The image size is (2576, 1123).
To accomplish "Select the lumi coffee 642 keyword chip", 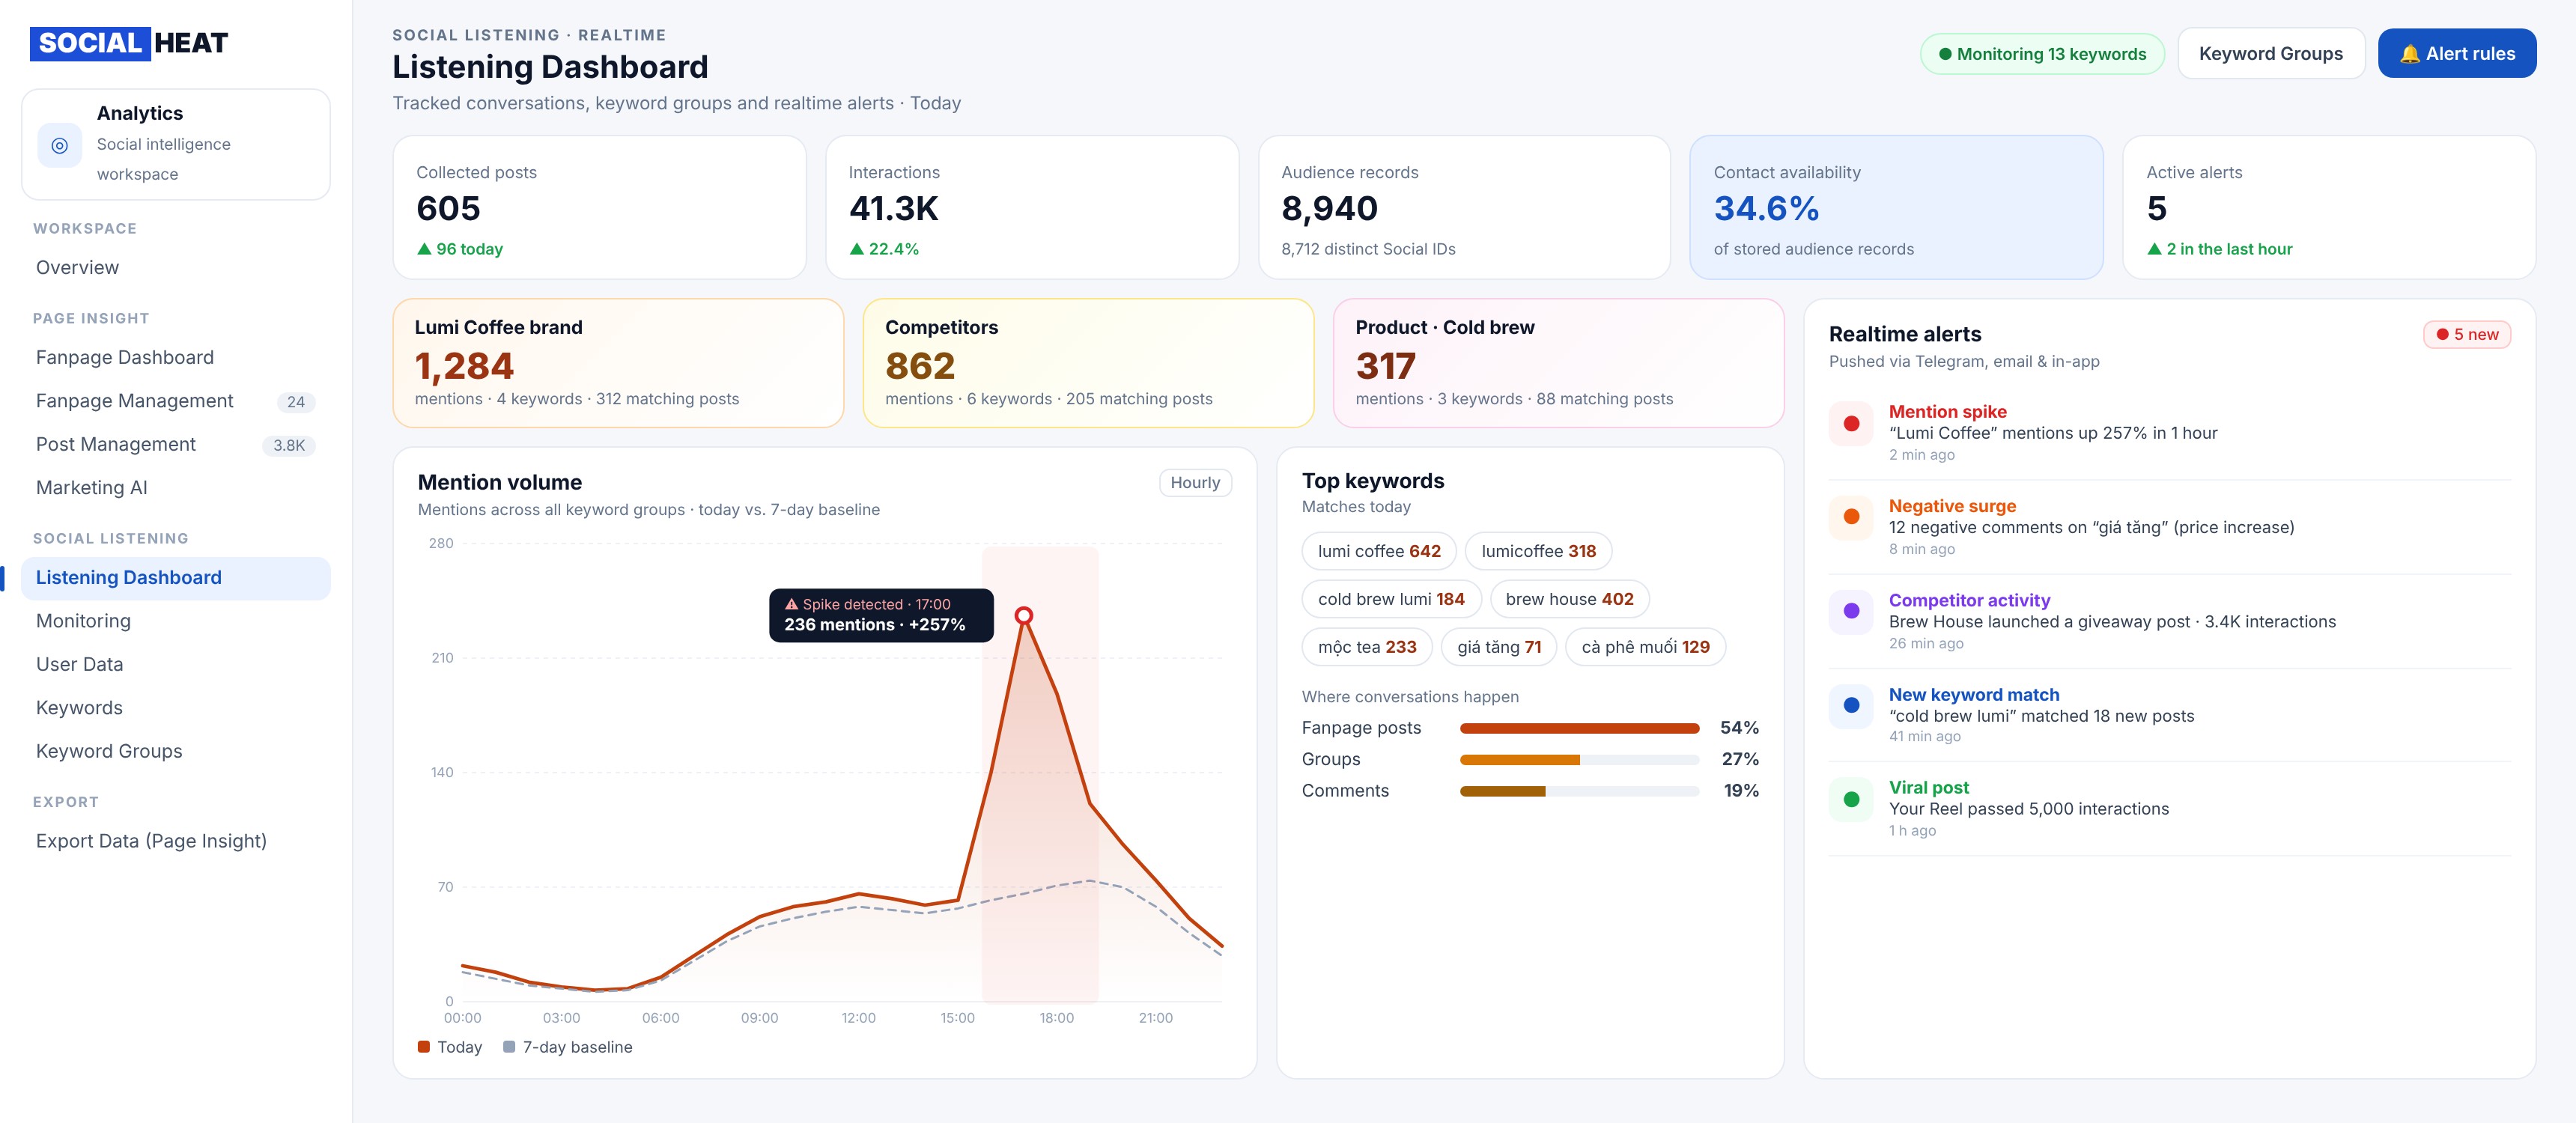I will tap(1379, 551).
